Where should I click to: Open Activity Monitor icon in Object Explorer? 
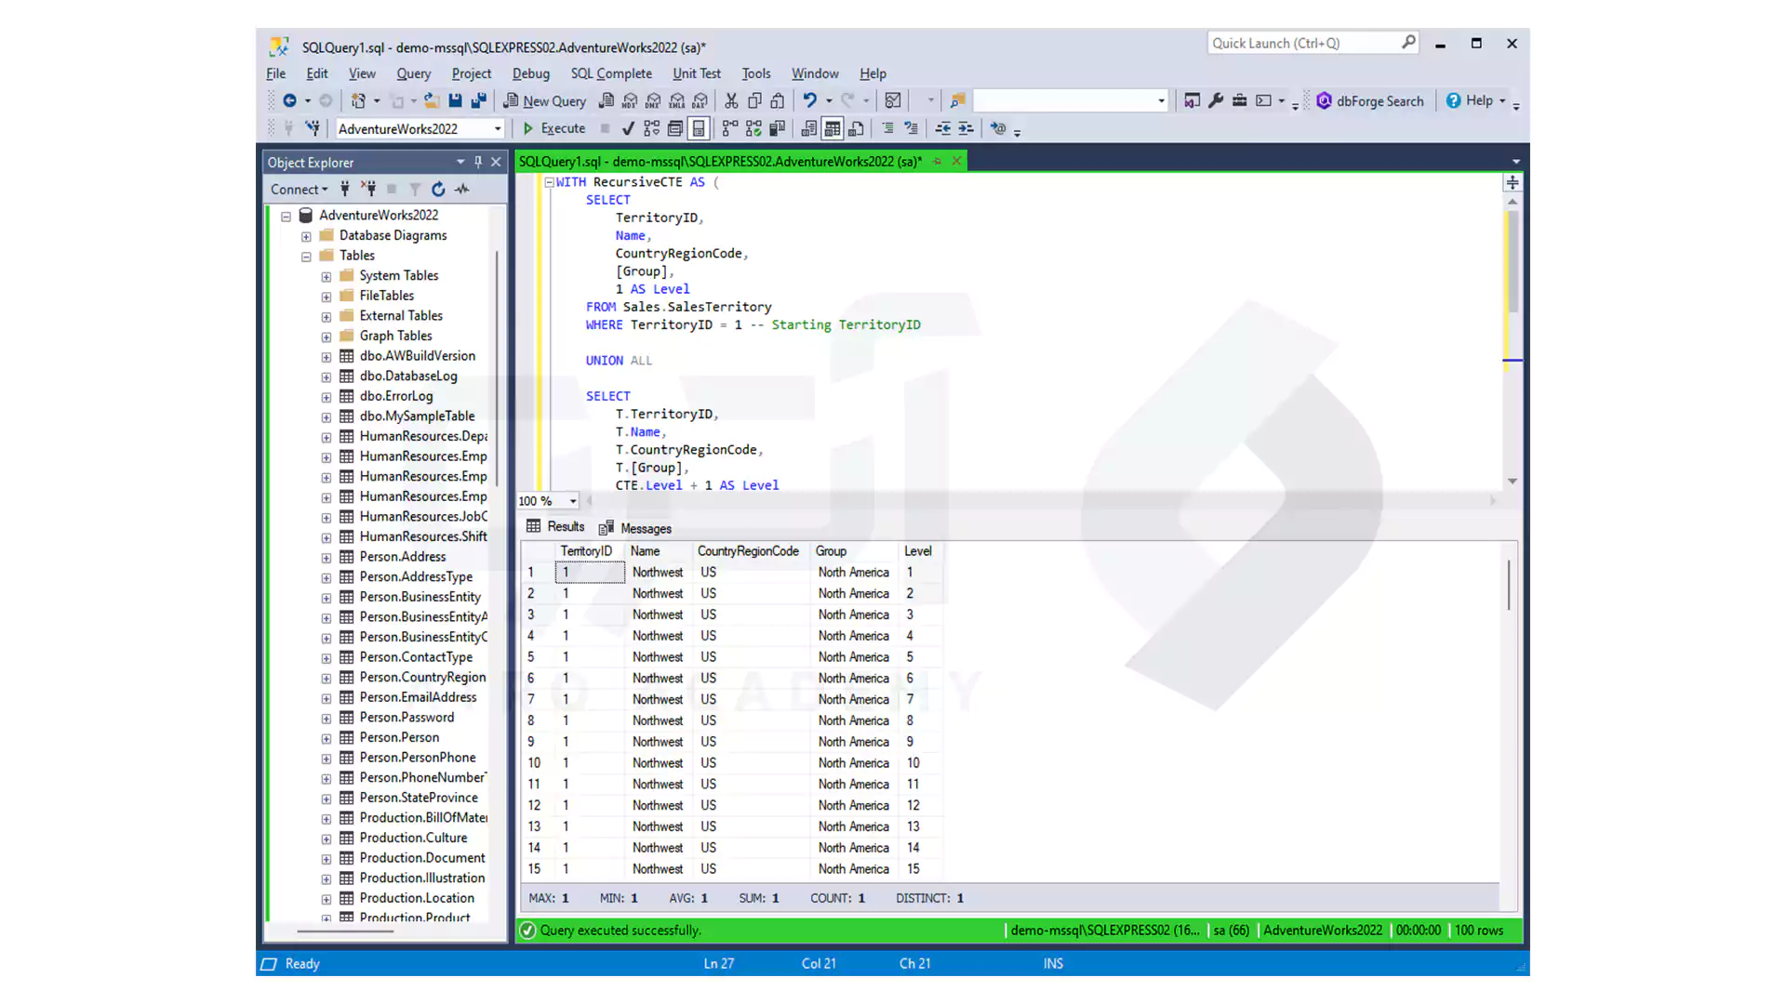[x=462, y=189]
